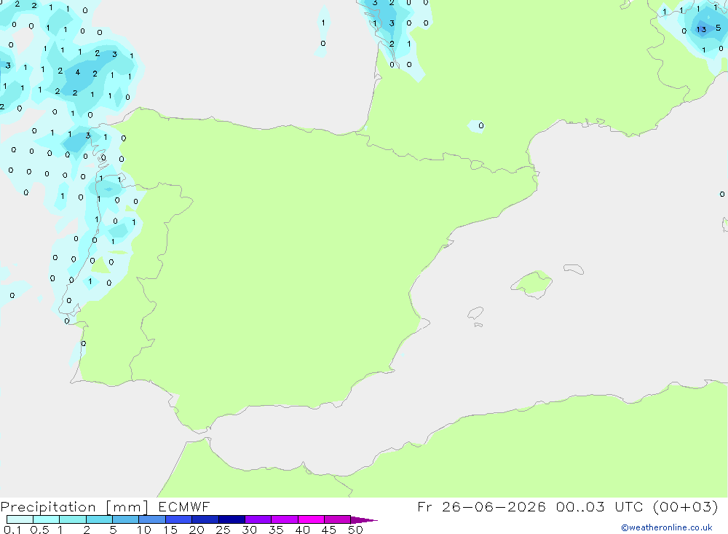
Task: Pick the 15–20 mm legend color swatch
Action: tap(179, 519)
